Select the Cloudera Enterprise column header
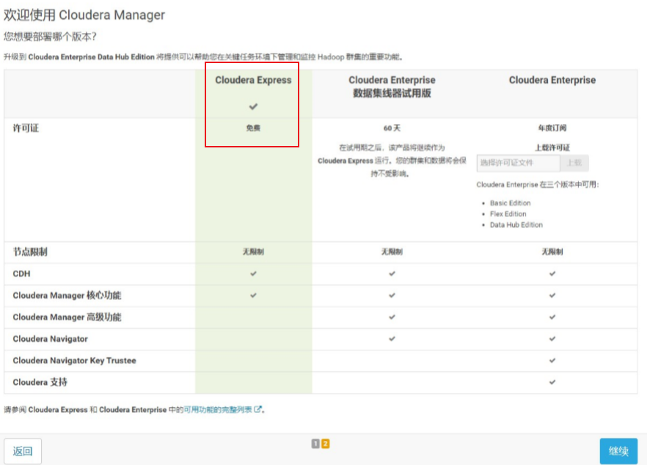 click(x=552, y=80)
